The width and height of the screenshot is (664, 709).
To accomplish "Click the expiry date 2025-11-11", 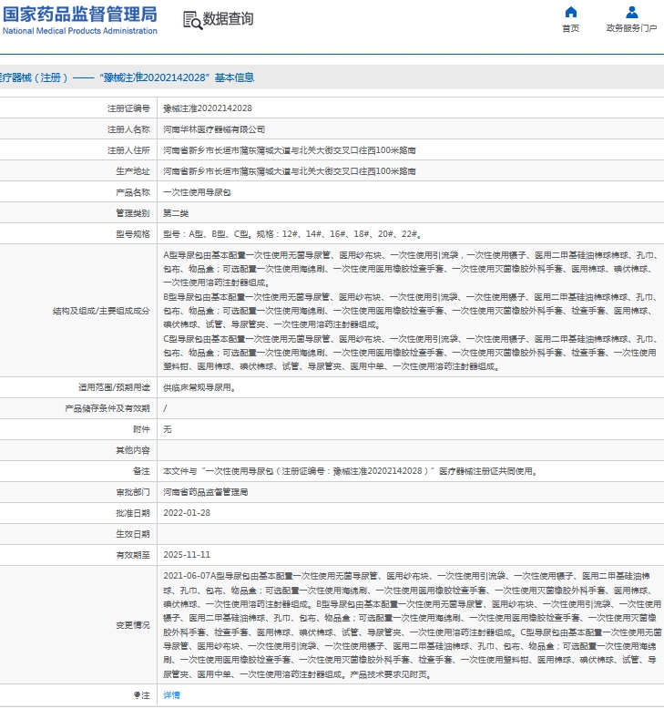I will pyautogui.click(x=187, y=555).
